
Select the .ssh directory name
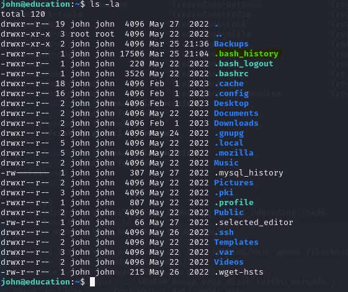pos(224,232)
